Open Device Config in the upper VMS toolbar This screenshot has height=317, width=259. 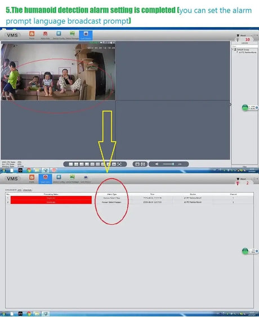59,35
